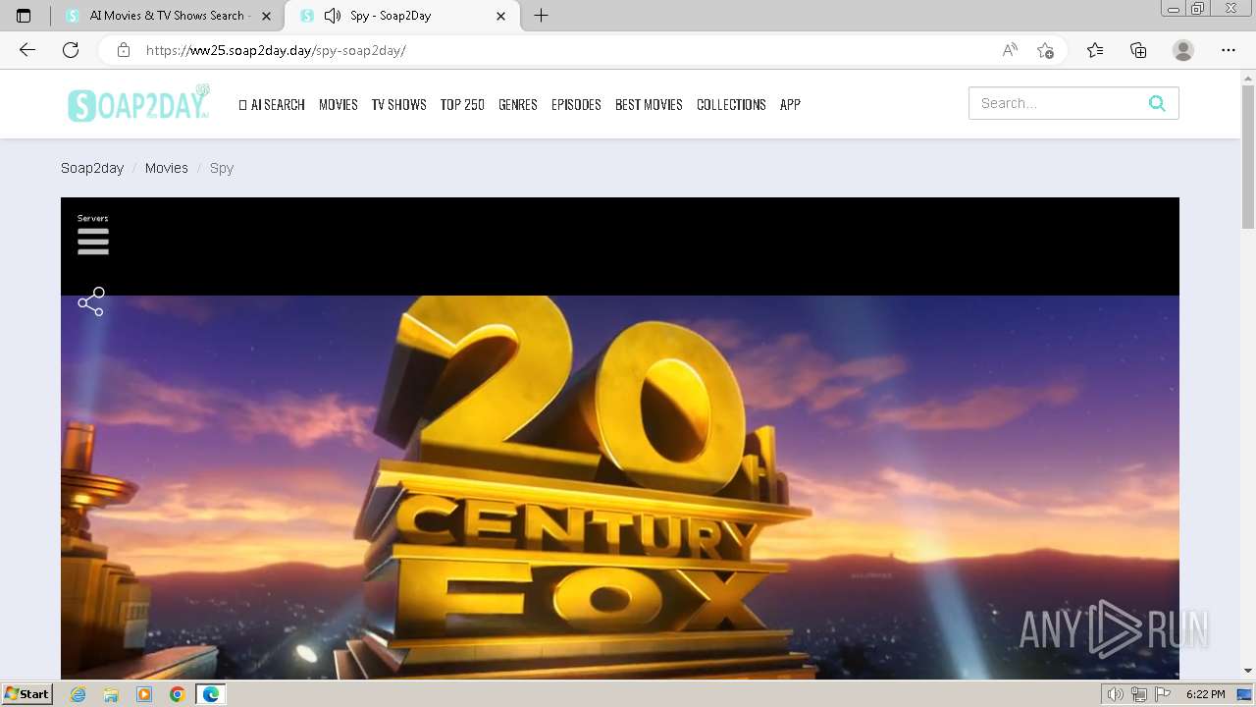Open the Servers hamburger menu in the player
Viewport: 1256px width, 707px height.
(93, 241)
